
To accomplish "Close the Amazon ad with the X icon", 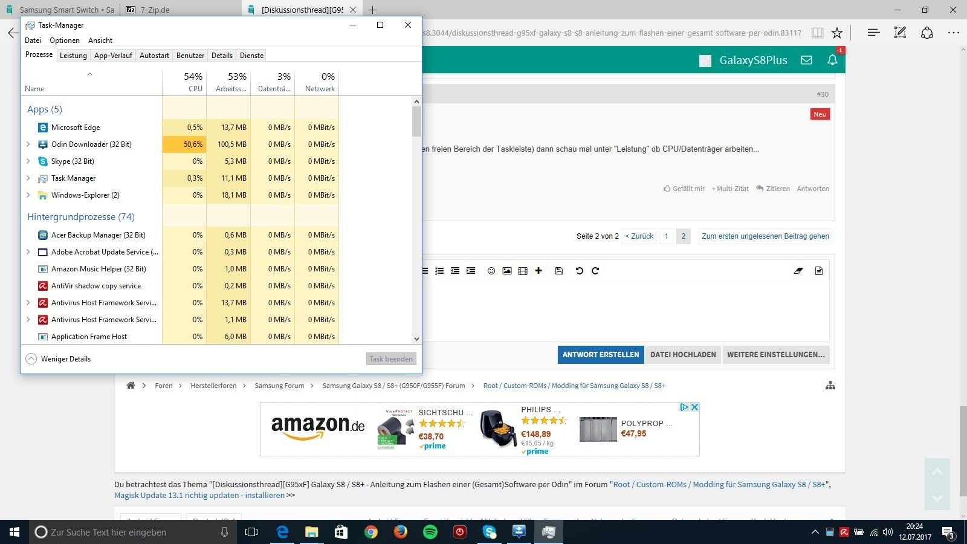I will click(x=694, y=407).
